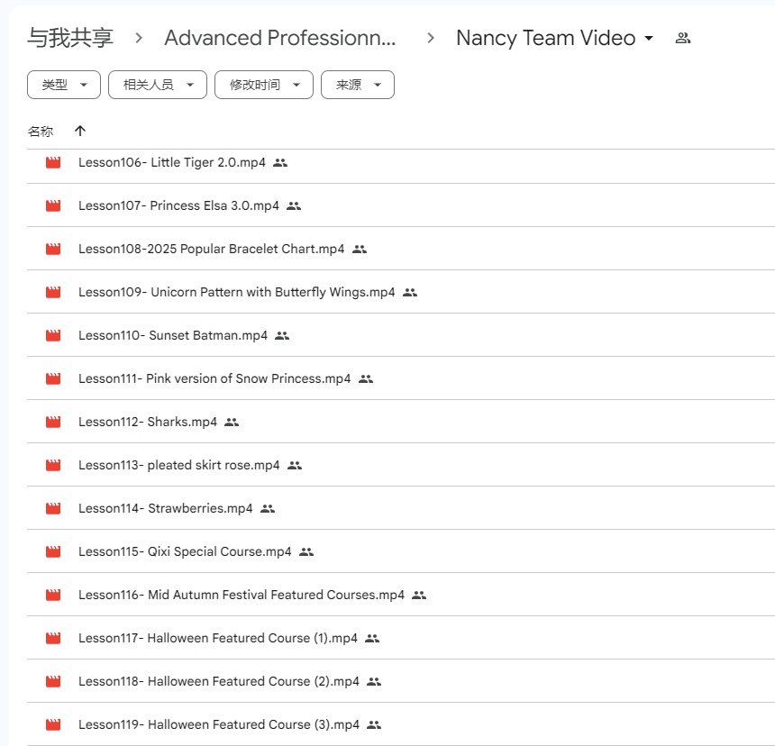The image size is (775, 746).
Task: Select Lesson107- Princess Elsa 3.0.mp4 file
Action: pyautogui.click(x=178, y=205)
